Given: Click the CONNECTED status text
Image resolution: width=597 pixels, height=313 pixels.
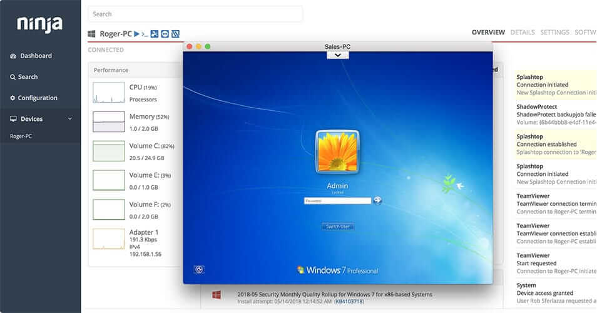Looking at the screenshot, I should (x=106, y=50).
